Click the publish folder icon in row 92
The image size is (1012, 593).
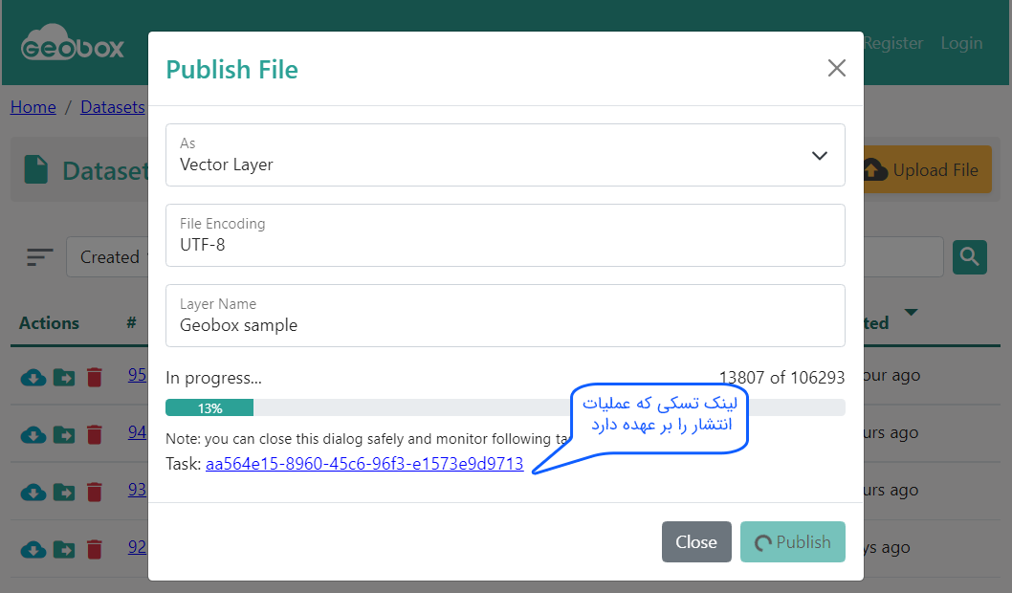coord(63,549)
